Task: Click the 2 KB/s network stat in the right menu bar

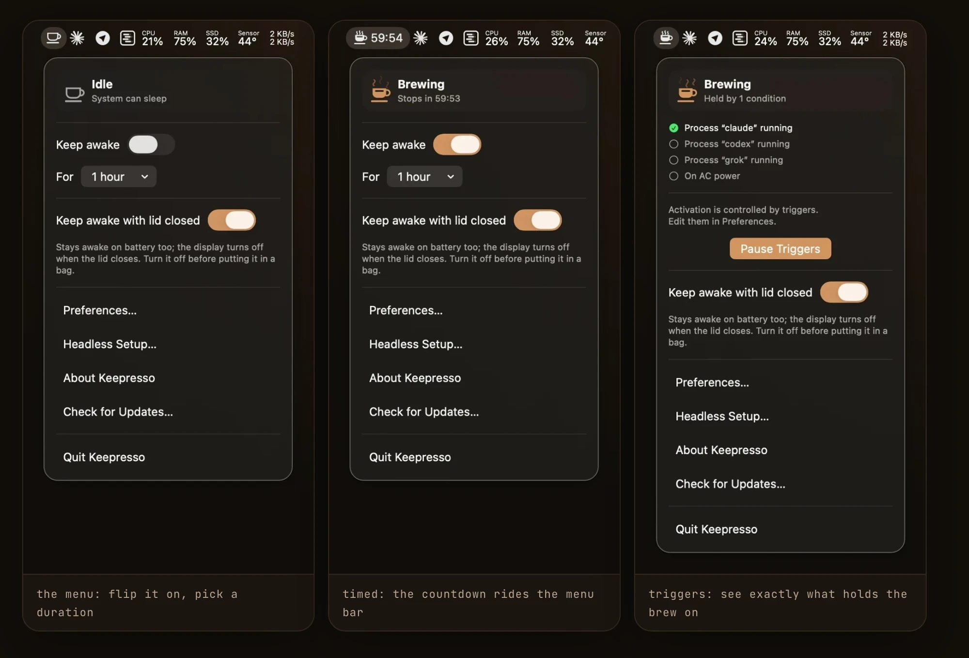Action: (x=895, y=39)
